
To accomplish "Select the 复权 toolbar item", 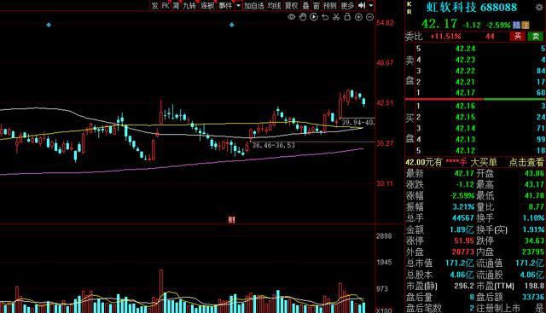I will 292,5.
